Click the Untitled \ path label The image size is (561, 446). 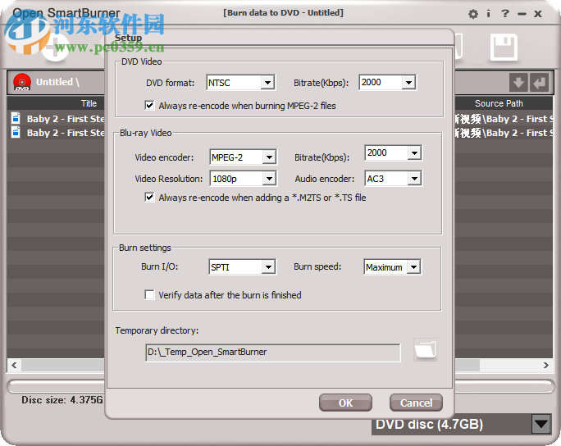pos(57,82)
